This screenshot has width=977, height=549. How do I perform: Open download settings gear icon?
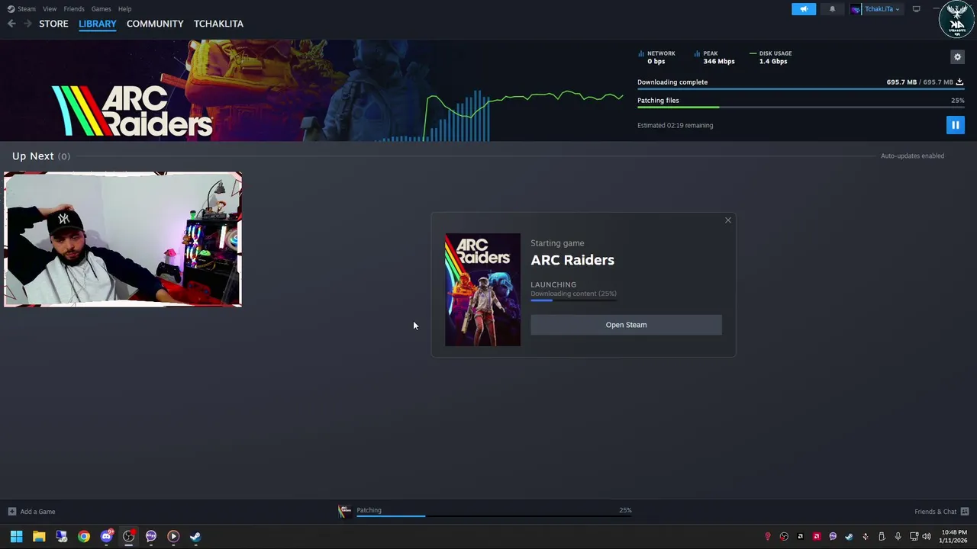pos(957,57)
